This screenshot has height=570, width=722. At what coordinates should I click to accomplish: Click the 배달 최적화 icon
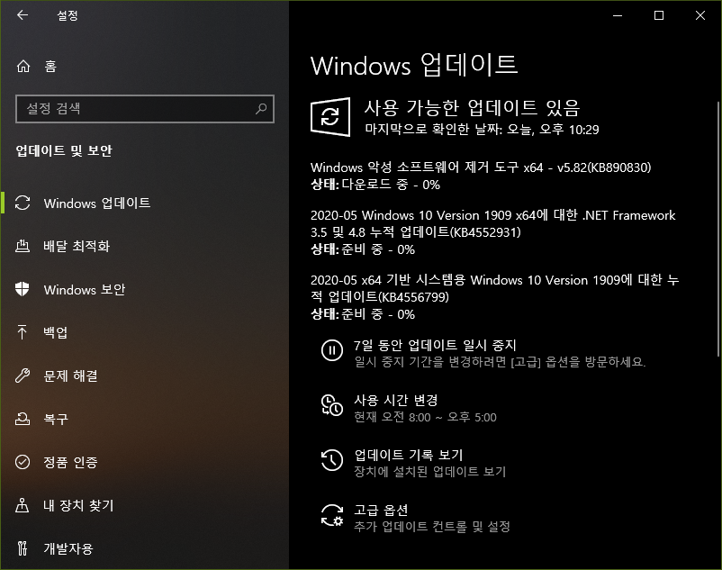pos(23,247)
